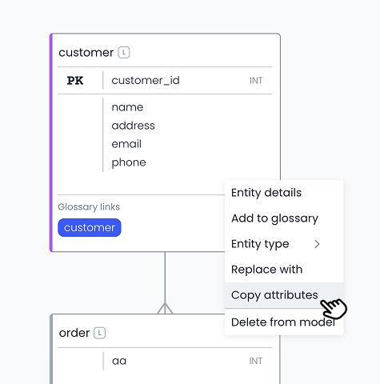Select the Entity type menu entry

tap(284, 244)
